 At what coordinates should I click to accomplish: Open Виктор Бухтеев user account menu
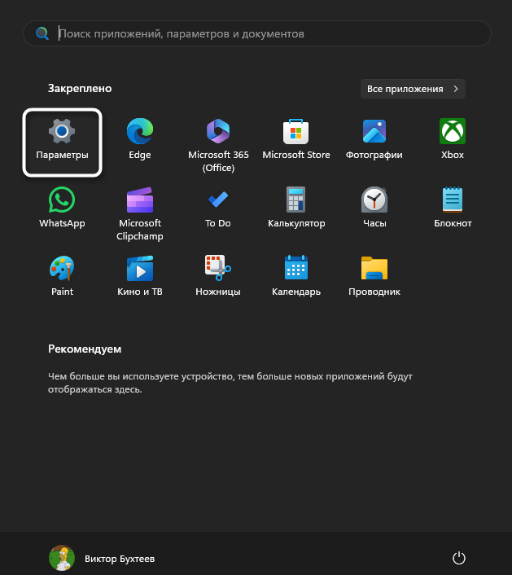pos(102,558)
